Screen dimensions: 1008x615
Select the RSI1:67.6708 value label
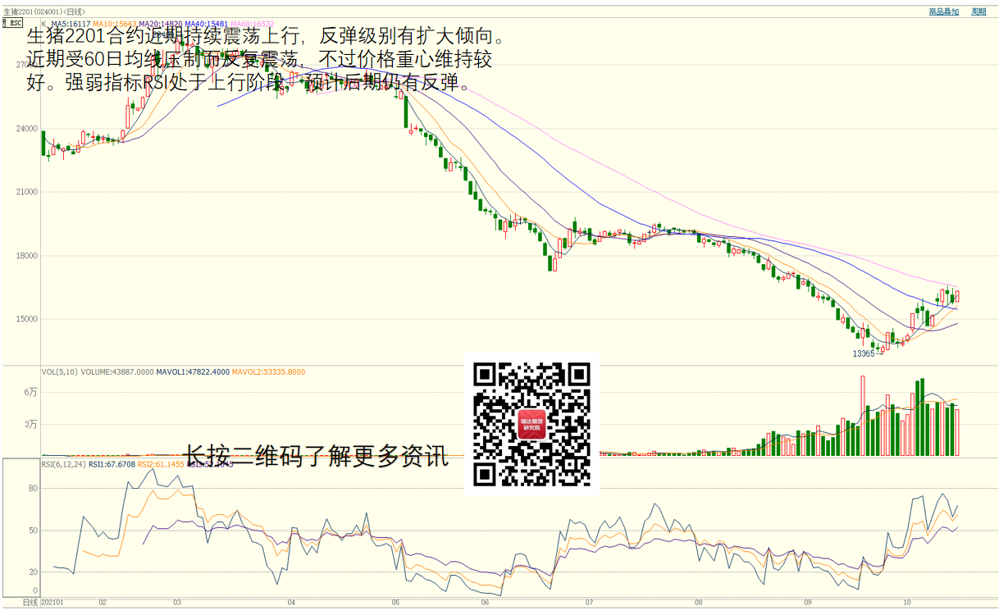(x=112, y=464)
